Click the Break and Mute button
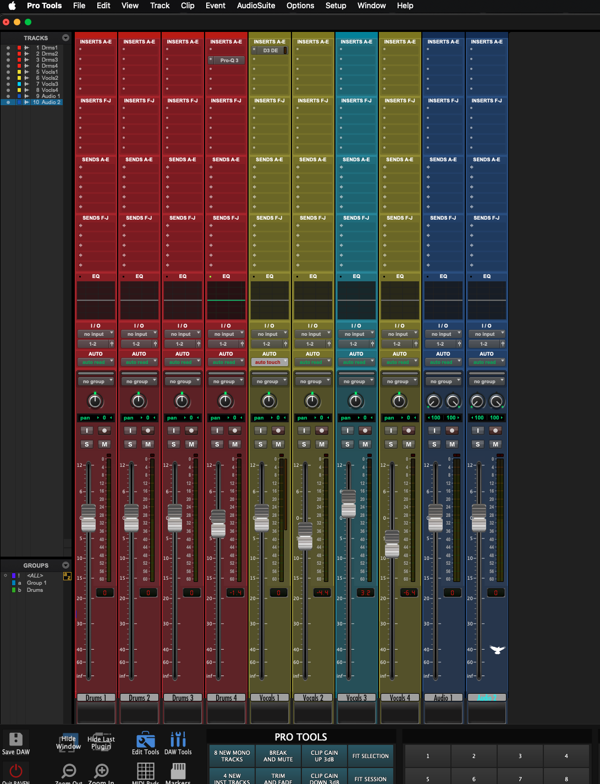Image resolution: width=600 pixels, height=784 pixels. pos(278,756)
